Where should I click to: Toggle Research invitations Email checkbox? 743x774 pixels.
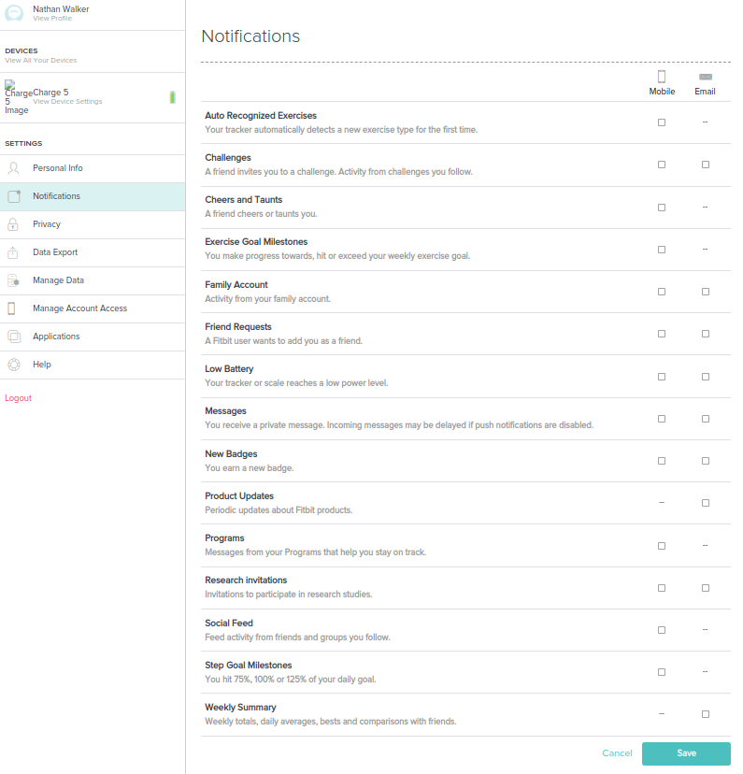click(x=706, y=588)
